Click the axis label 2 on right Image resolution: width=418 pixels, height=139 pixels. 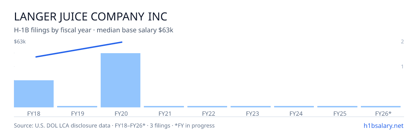pyautogui.click(x=402, y=42)
